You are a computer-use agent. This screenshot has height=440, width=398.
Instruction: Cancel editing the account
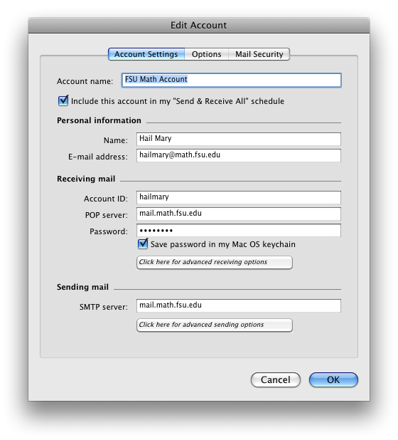click(276, 380)
